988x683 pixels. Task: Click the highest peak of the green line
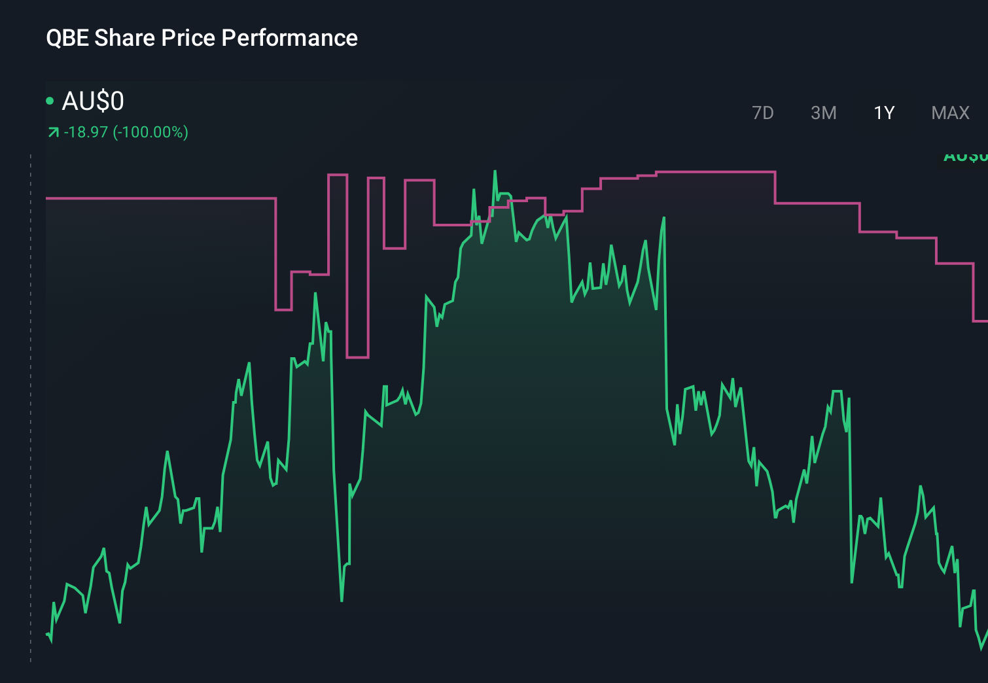pyautogui.click(x=495, y=172)
